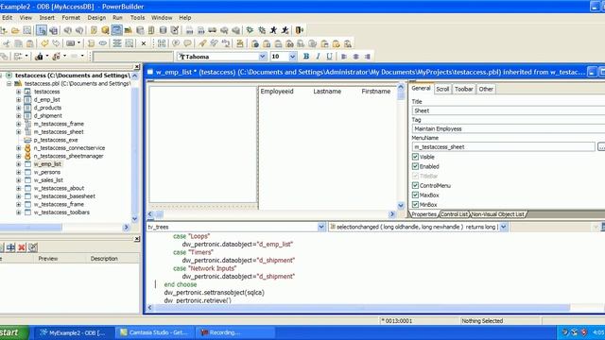This screenshot has height=340, width=605.
Task: Click the 'end choose' code line
Action: pyautogui.click(x=181, y=284)
